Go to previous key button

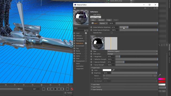coord(48,89)
